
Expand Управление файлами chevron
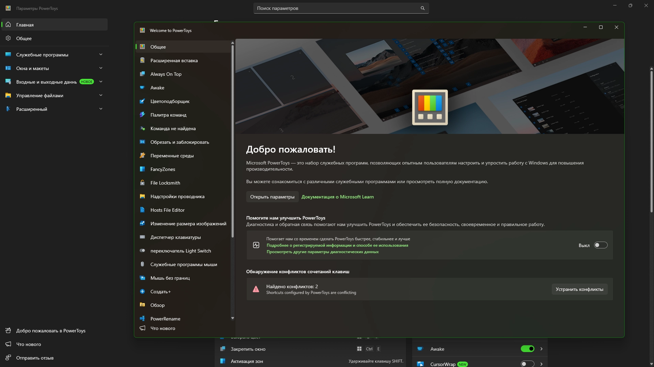coord(101,95)
